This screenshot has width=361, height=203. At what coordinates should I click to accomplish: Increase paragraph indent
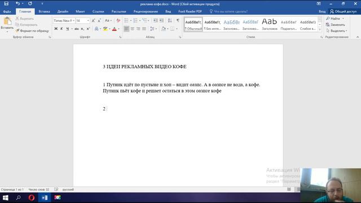click(x=161, y=21)
